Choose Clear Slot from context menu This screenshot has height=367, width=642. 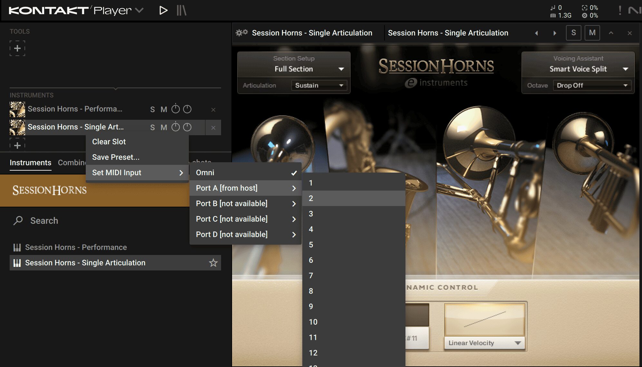click(x=137, y=142)
